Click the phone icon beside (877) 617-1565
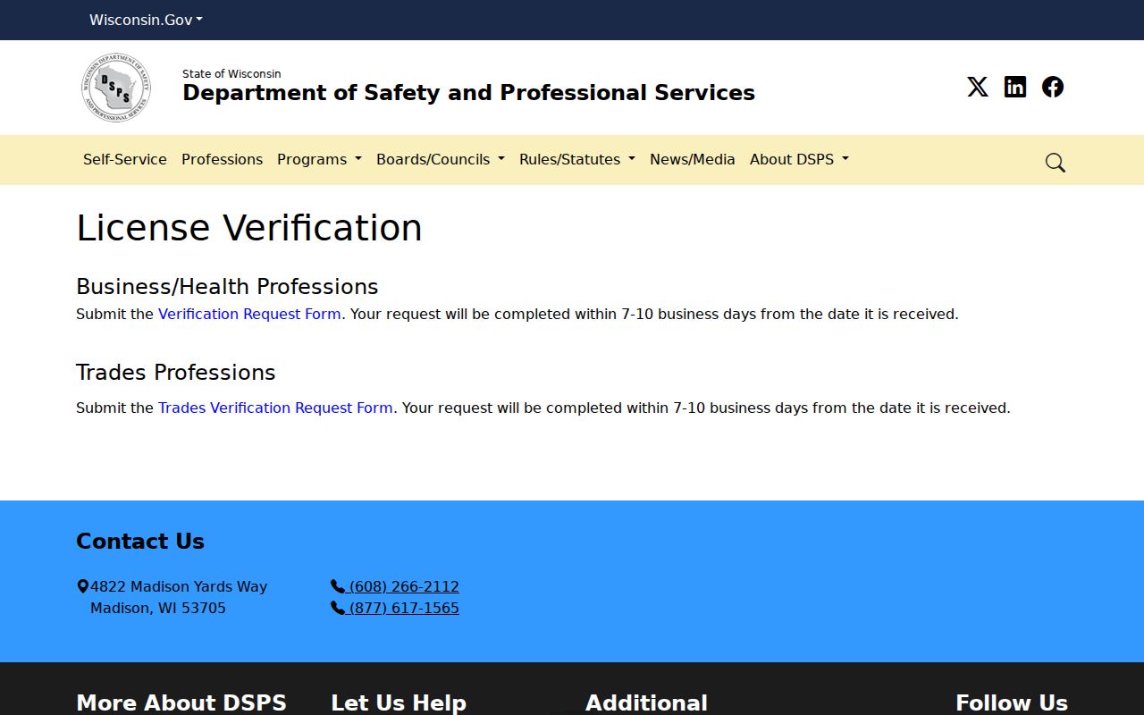This screenshot has height=715, width=1144. (x=337, y=608)
